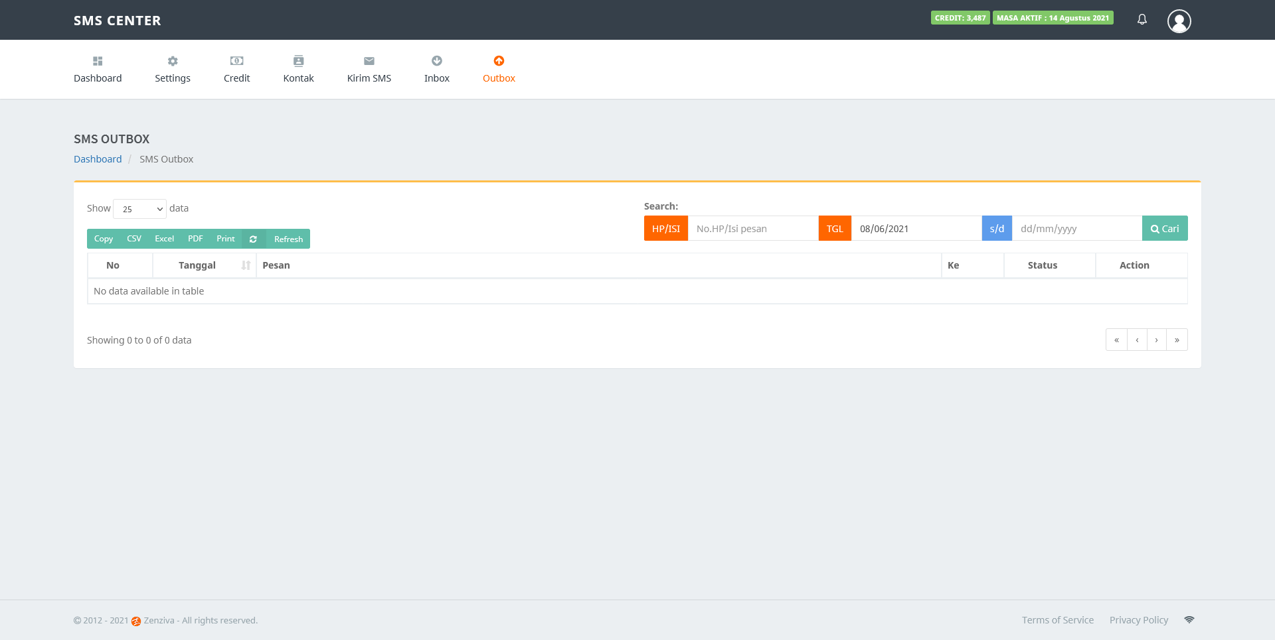The height and width of the screenshot is (640, 1275).
Task: Open the Dashboard menu label
Action: point(98,78)
